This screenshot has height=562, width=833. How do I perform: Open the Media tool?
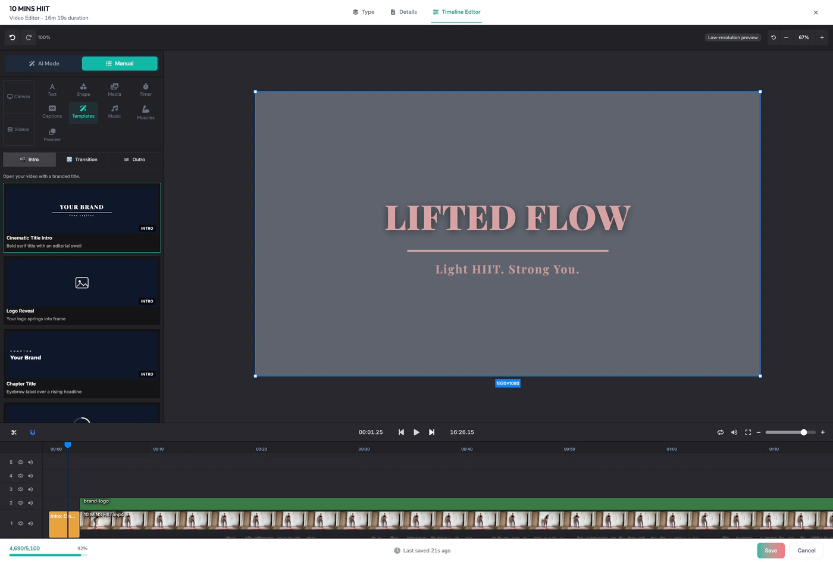[114, 90]
